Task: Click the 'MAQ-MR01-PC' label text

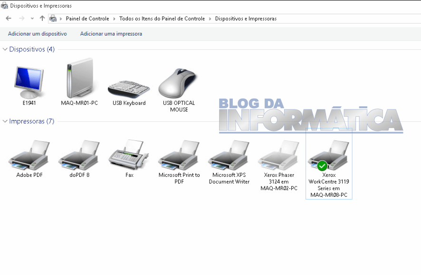Action: [79, 103]
